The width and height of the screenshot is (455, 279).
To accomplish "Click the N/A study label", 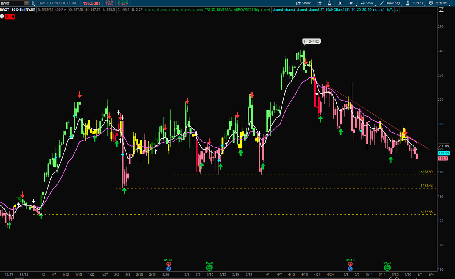I will coord(389,9).
